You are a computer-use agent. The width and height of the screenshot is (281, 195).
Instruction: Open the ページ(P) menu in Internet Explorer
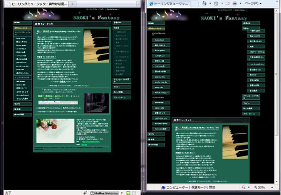tap(253, 3)
